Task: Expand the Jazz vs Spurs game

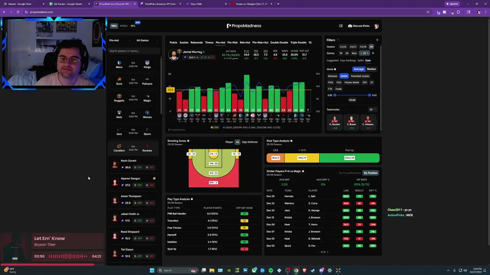Action: point(133,131)
